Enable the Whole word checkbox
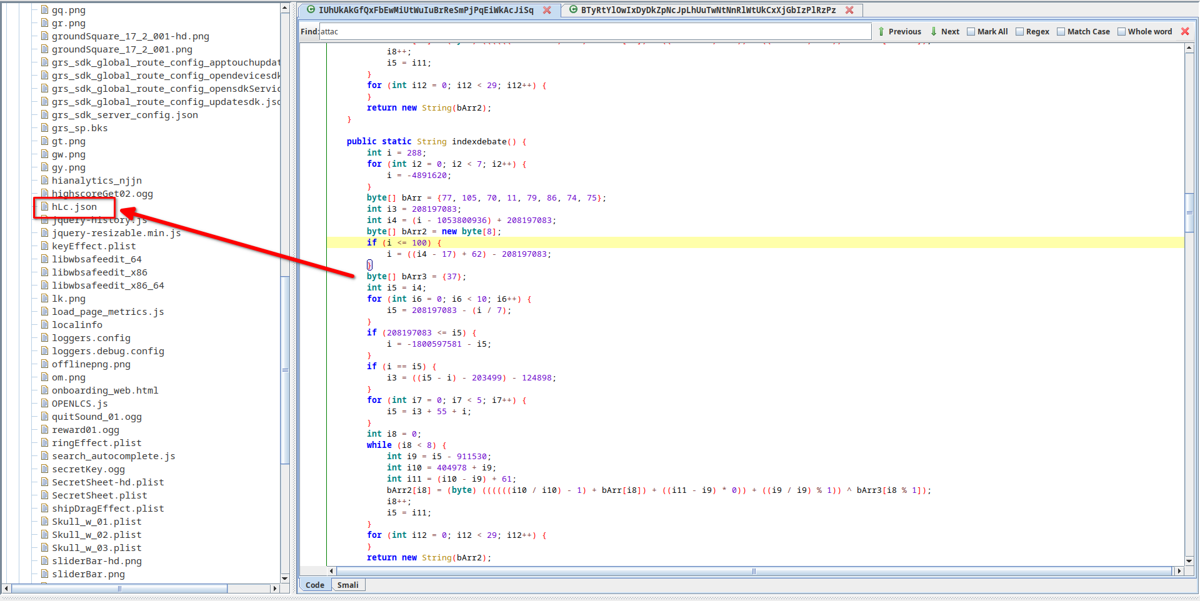 [1121, 32]
